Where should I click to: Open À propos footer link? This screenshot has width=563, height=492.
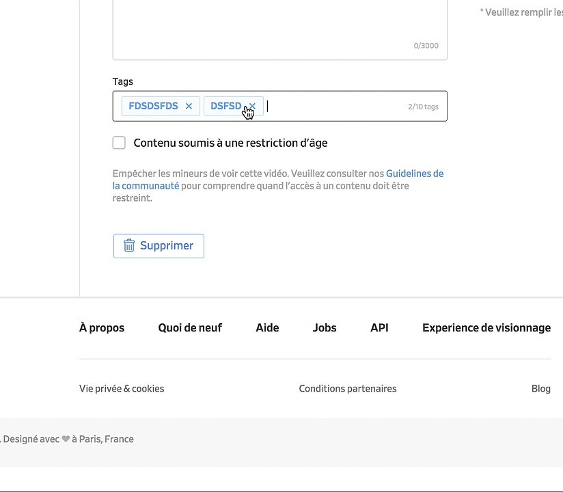click(x=102, y=327)
